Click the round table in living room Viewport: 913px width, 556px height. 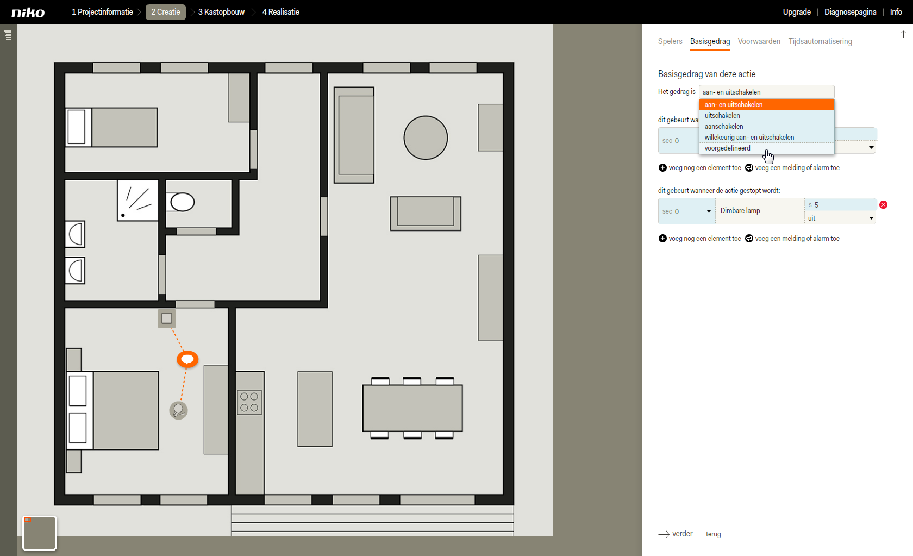(426, 138)
